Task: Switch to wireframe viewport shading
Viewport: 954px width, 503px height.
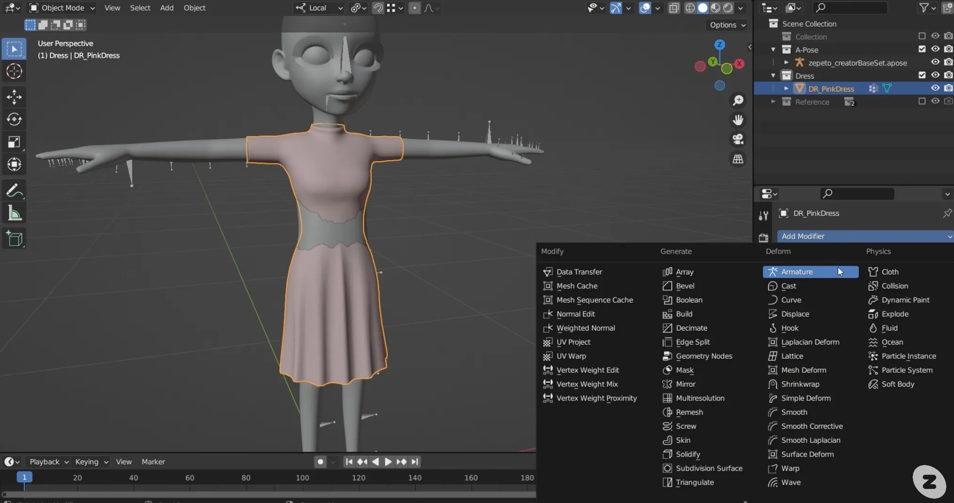Action: 690,8
